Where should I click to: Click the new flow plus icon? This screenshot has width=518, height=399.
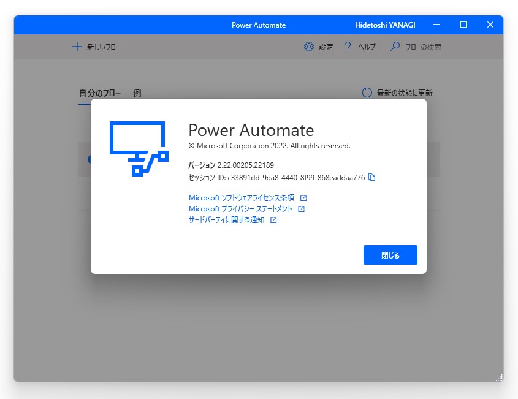[x=77, y=47]
